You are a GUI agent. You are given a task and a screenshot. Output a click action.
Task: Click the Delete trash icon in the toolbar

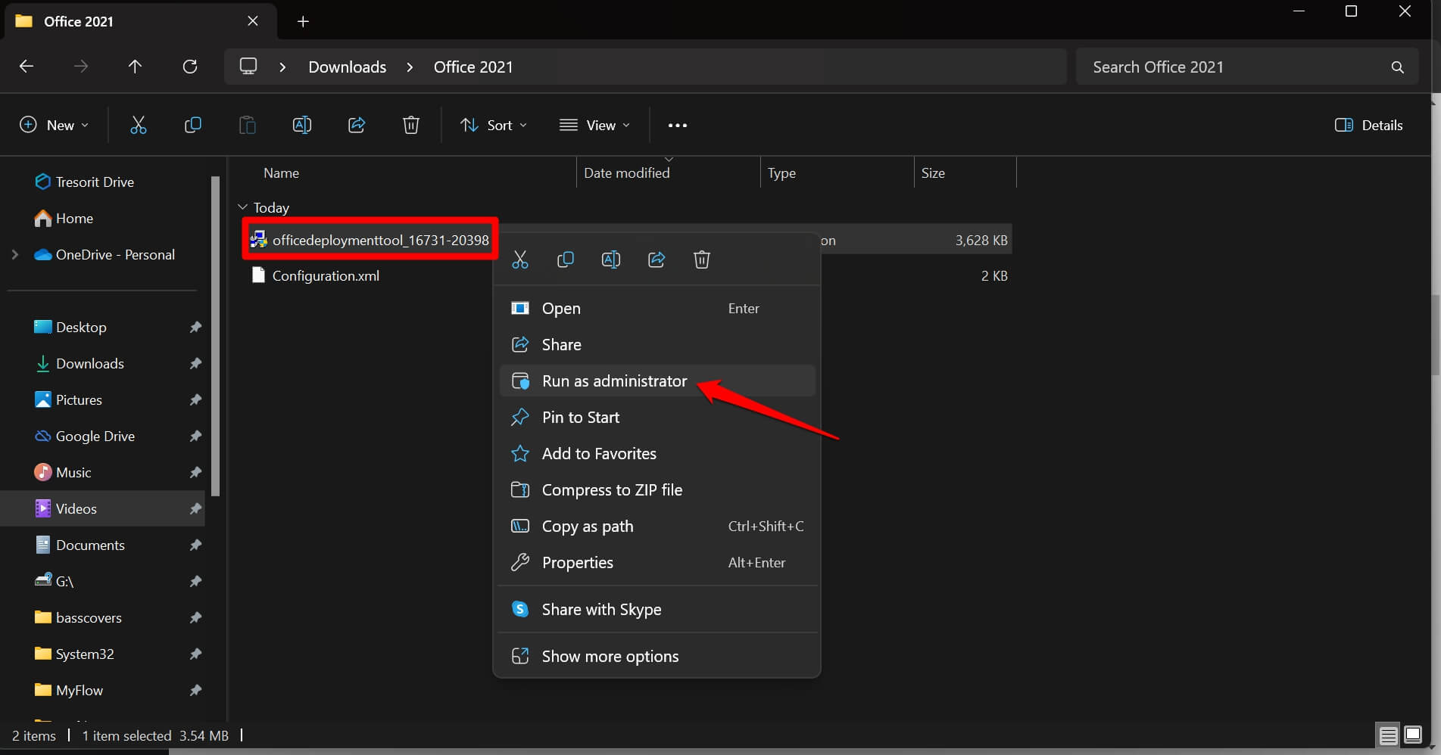point(410,125)
